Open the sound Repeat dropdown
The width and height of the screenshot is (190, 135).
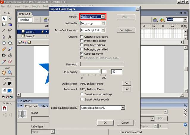tap(155, 126)
